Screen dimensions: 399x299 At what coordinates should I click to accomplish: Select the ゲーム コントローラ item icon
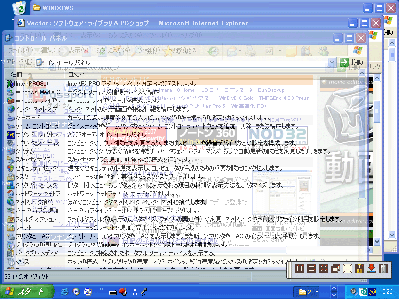click(10, 126)
